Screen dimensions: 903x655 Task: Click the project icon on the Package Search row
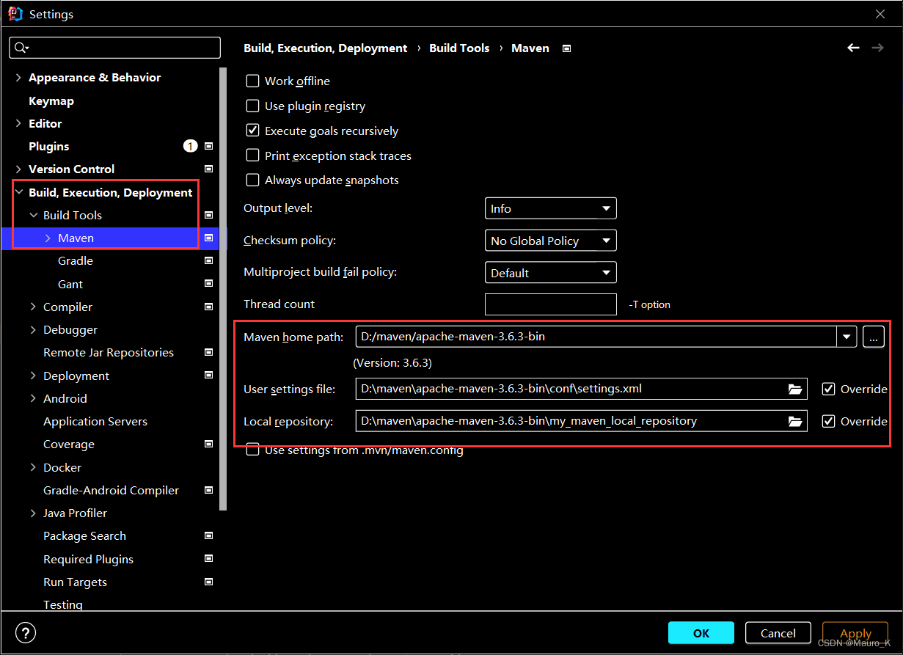[208, 536]
